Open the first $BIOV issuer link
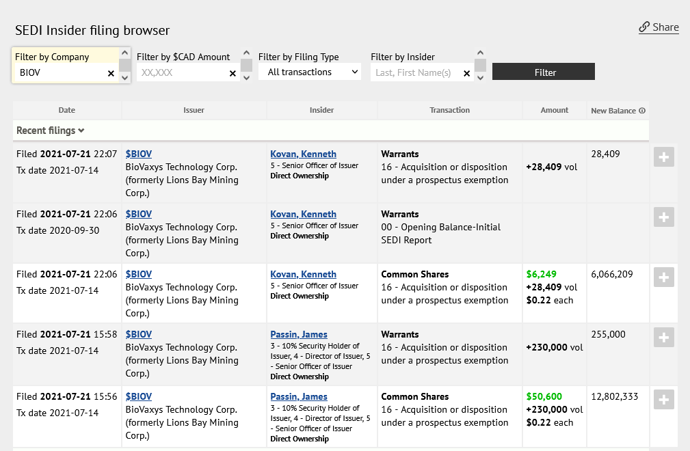This screenshot has width=690, height=451. (139, 154)
